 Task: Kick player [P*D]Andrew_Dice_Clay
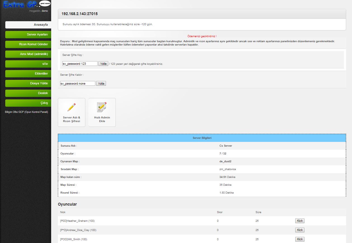click(x=300, y=230)
